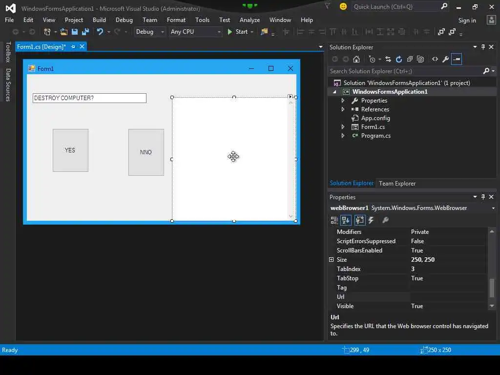The image size is (500, 375).
Task: Expand the References node
Action: pos(343,109)
